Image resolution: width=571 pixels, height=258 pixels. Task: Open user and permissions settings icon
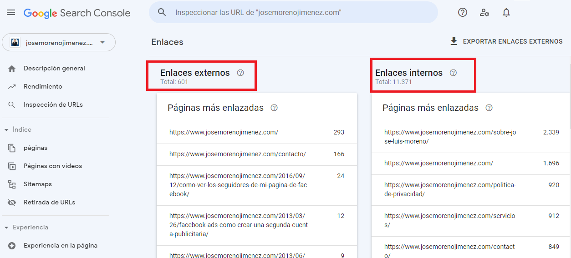484,13
